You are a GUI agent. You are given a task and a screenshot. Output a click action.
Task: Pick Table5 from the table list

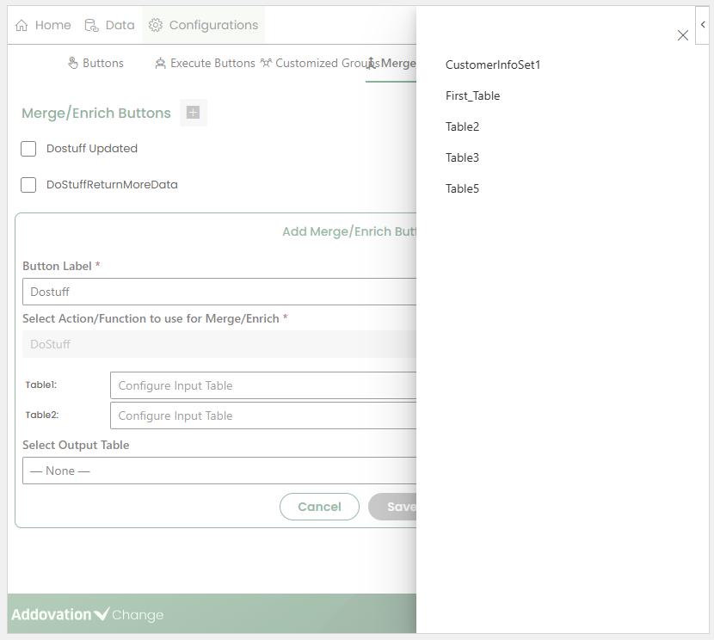(462, 189)
